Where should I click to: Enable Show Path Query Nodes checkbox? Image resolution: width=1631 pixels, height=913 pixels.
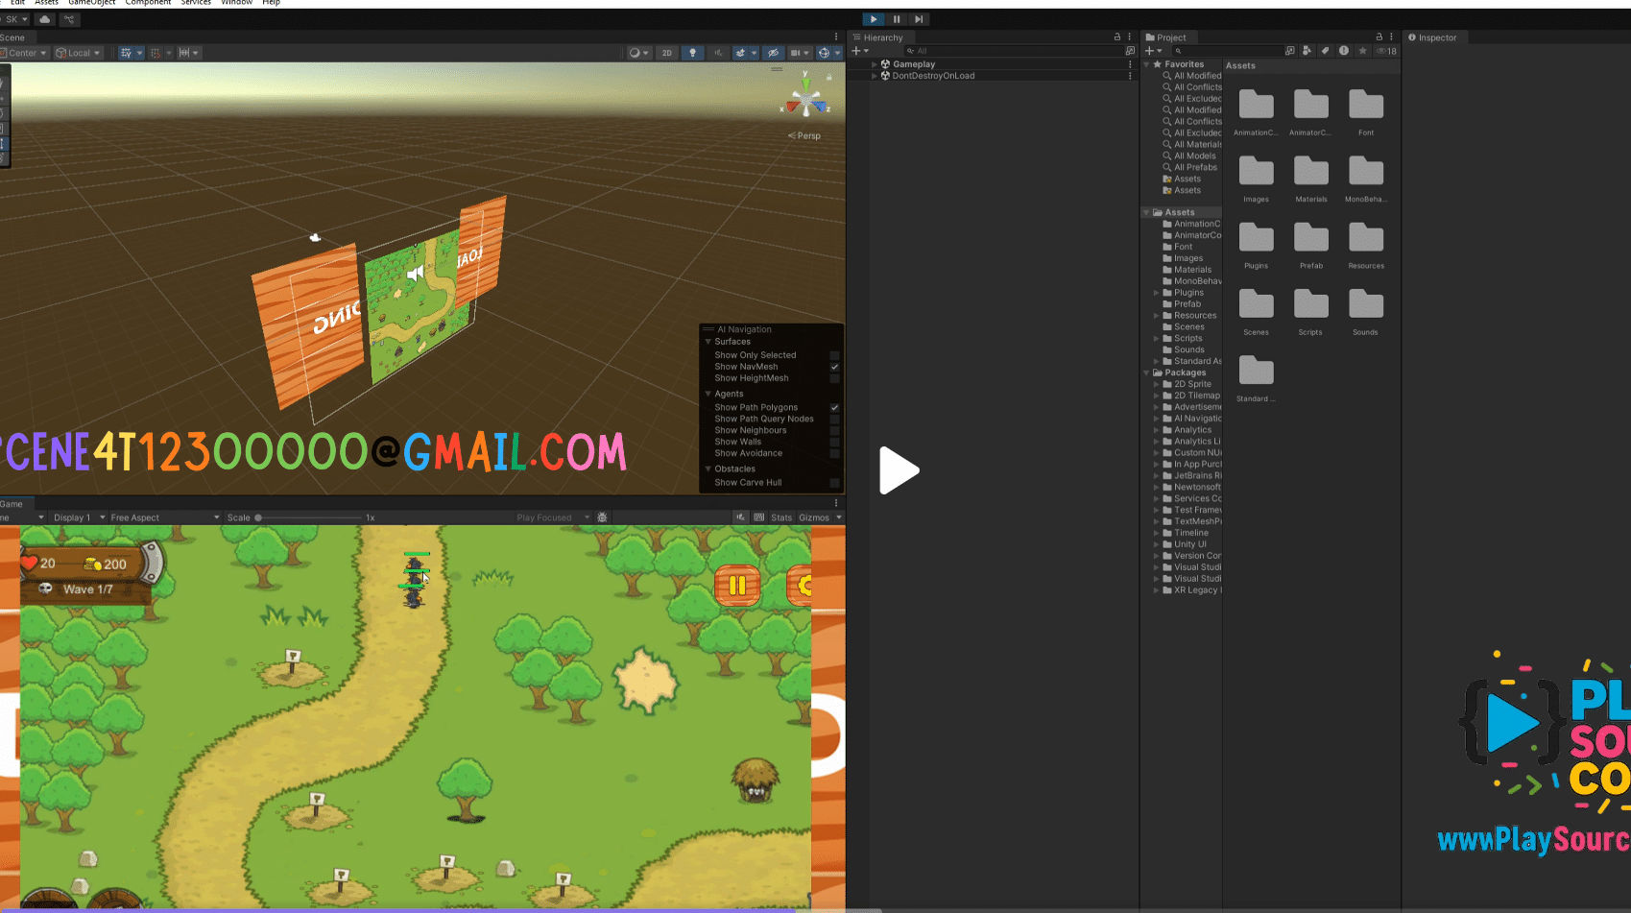coord(834,419)
